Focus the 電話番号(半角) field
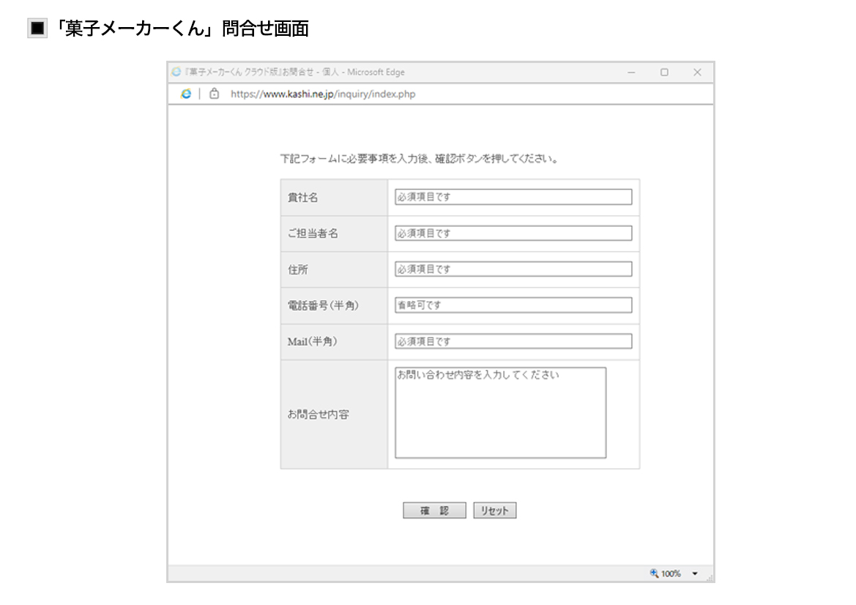 coord(513,305)
